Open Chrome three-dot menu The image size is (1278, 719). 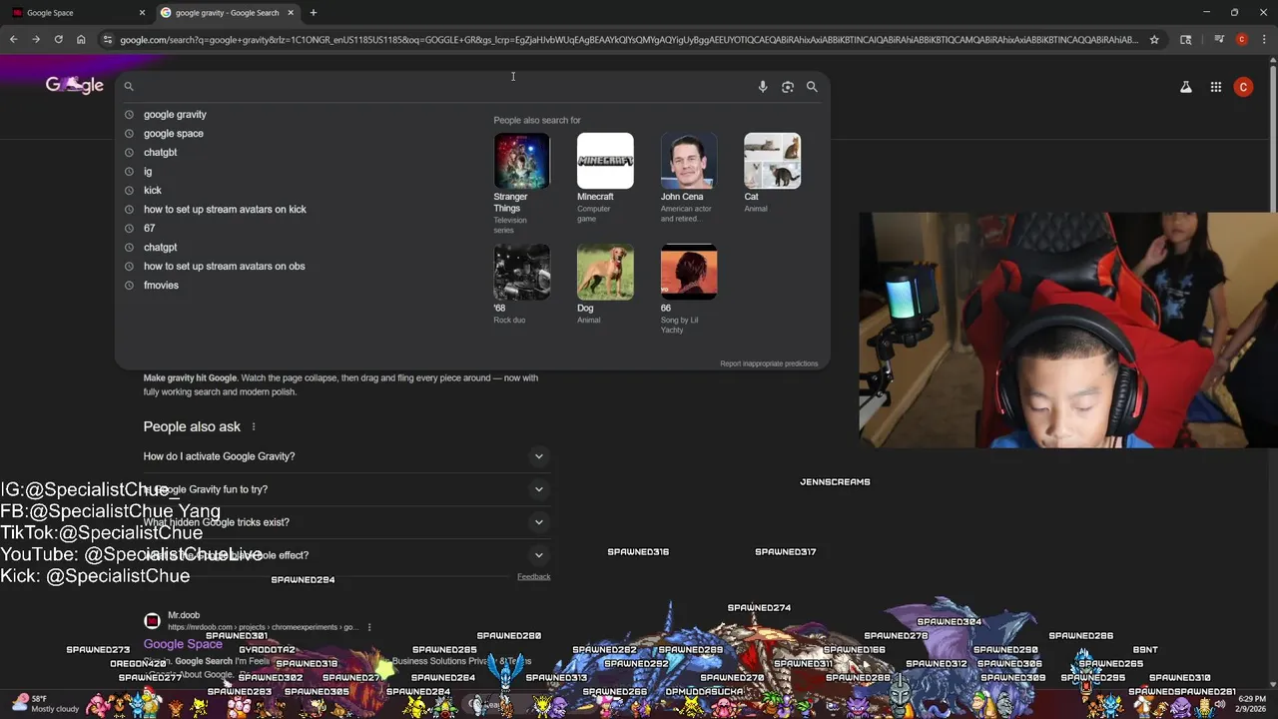[x=1263, y=40]
